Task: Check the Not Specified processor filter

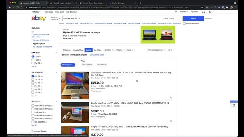Action: coord(32,122)
